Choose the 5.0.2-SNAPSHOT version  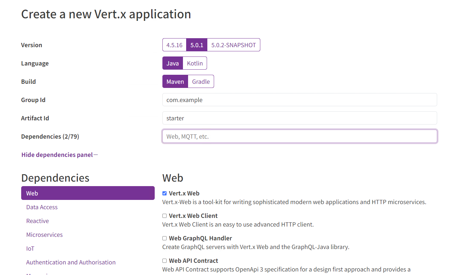click(x=234, y=45)
